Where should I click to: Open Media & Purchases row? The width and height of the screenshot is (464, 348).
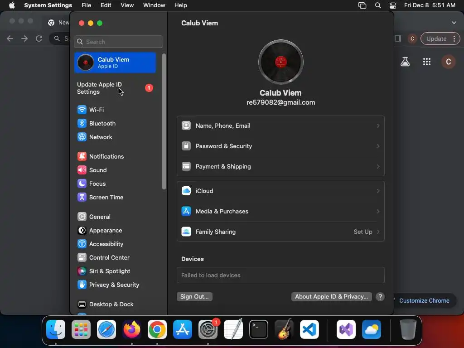tap(280, 211)
